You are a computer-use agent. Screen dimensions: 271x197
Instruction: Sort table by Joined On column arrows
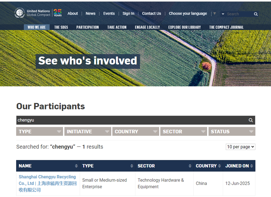pyautogui.click(x=252, y=166)
